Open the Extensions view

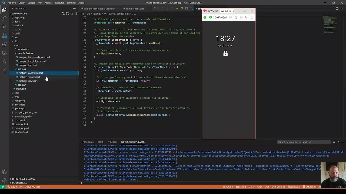(4, 44)
